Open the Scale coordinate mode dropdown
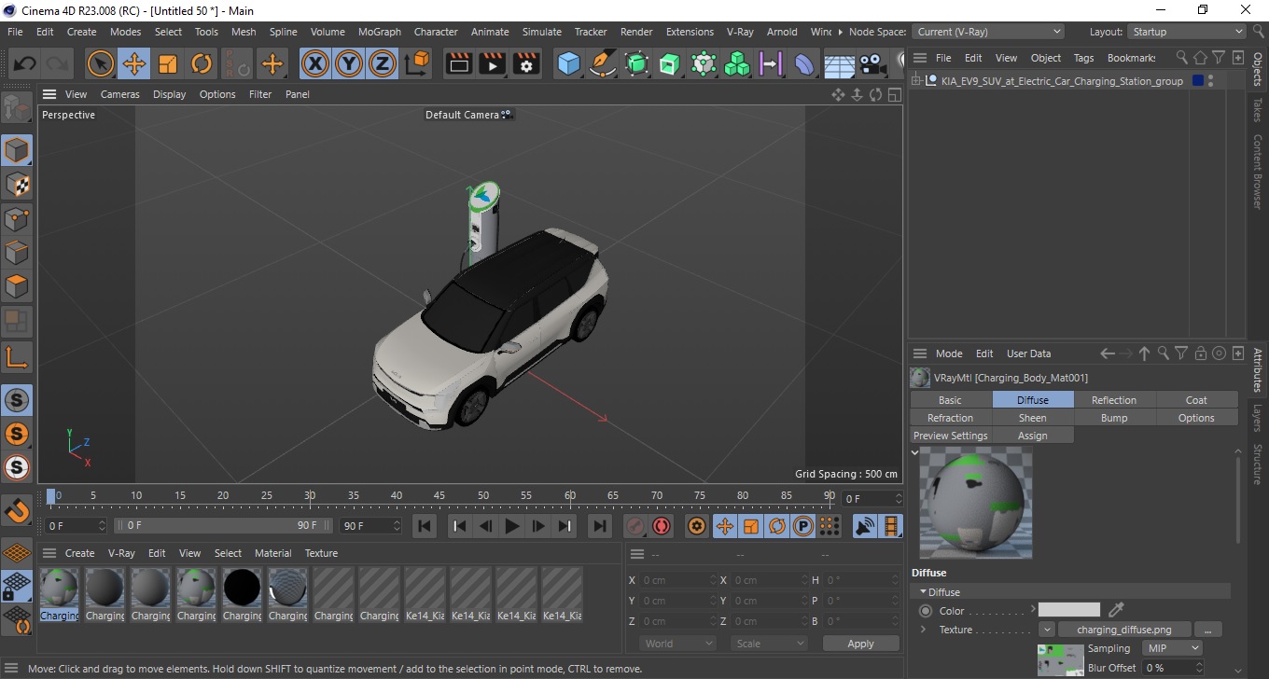The height and width of the screenshot is (679, 1269). pos(769,644)
